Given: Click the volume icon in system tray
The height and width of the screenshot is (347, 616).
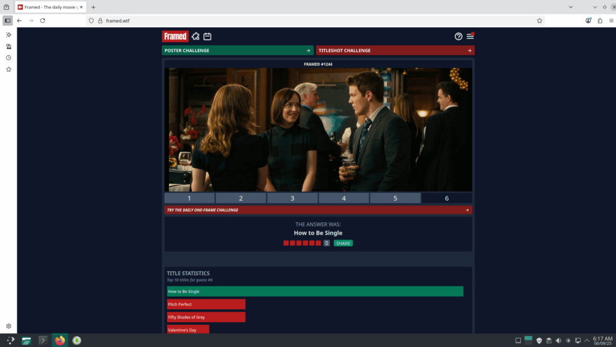Looking at the screenshot, I should click(558, 340).
